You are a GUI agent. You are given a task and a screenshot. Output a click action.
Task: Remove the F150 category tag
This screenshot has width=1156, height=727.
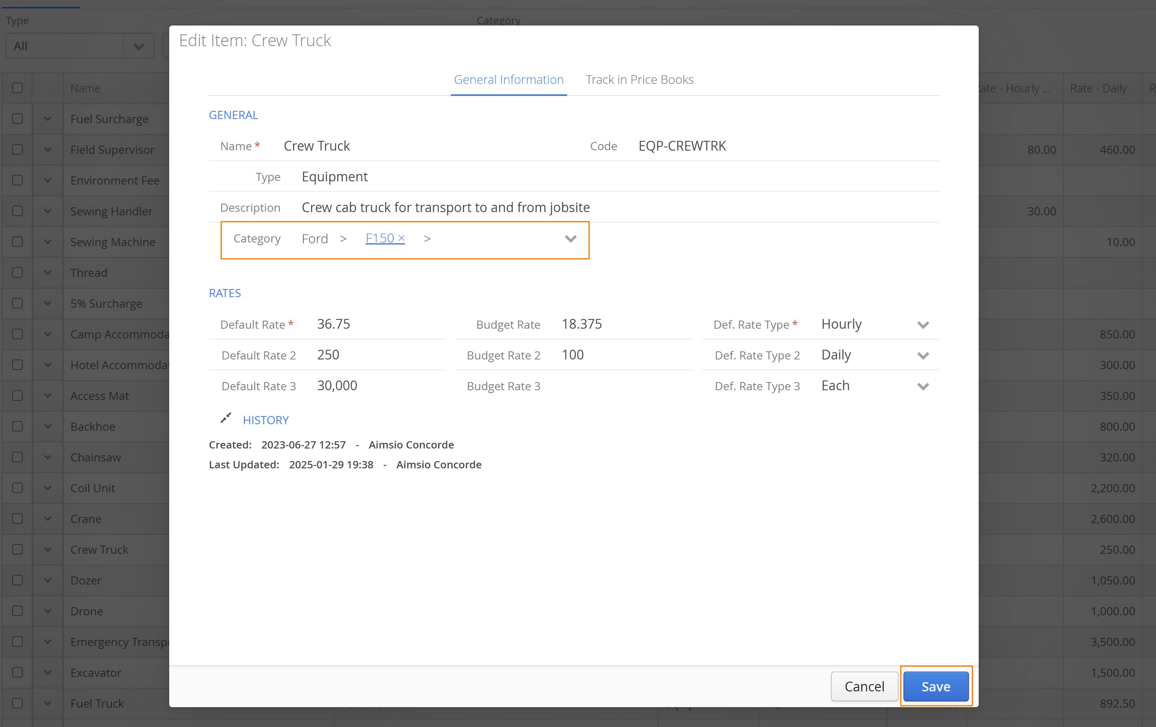tap(402, 238)
